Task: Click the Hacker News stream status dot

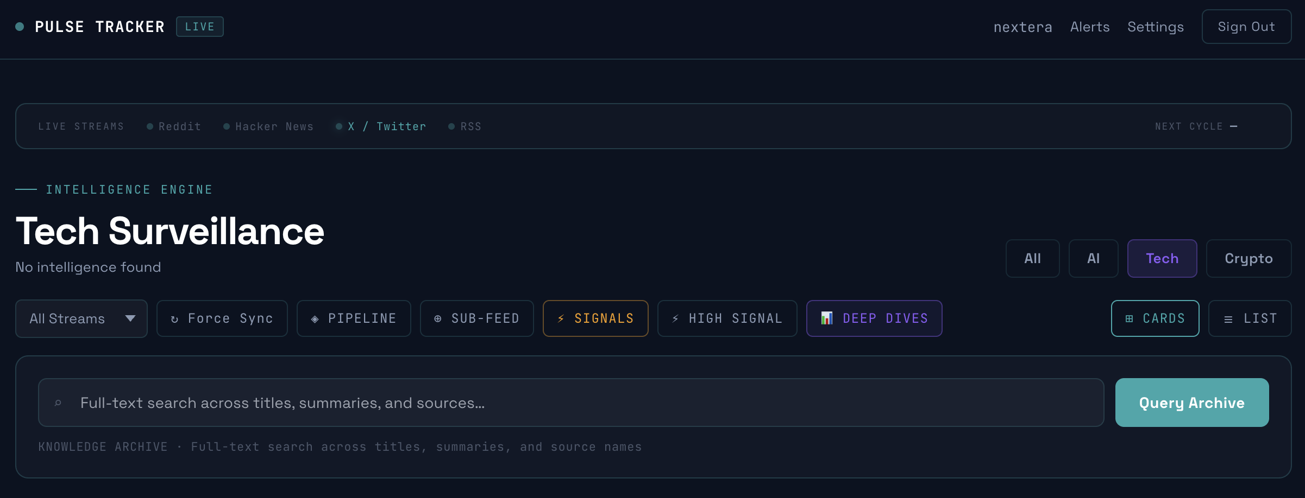Action: coord(227,126)
